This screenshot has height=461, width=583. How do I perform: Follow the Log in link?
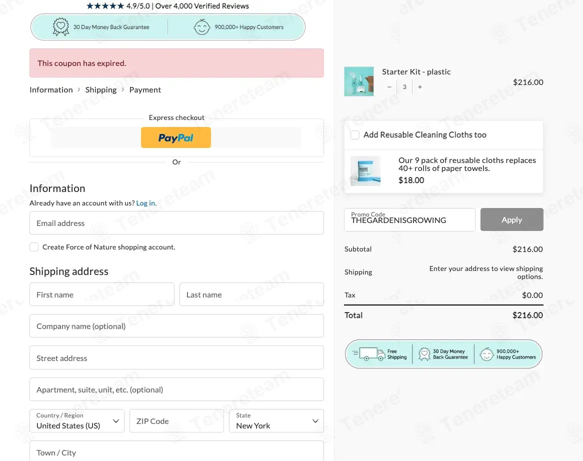[146, 203]
